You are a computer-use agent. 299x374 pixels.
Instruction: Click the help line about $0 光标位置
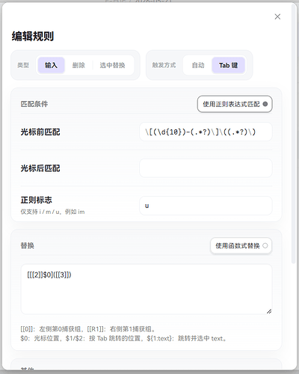click(124, 339)
